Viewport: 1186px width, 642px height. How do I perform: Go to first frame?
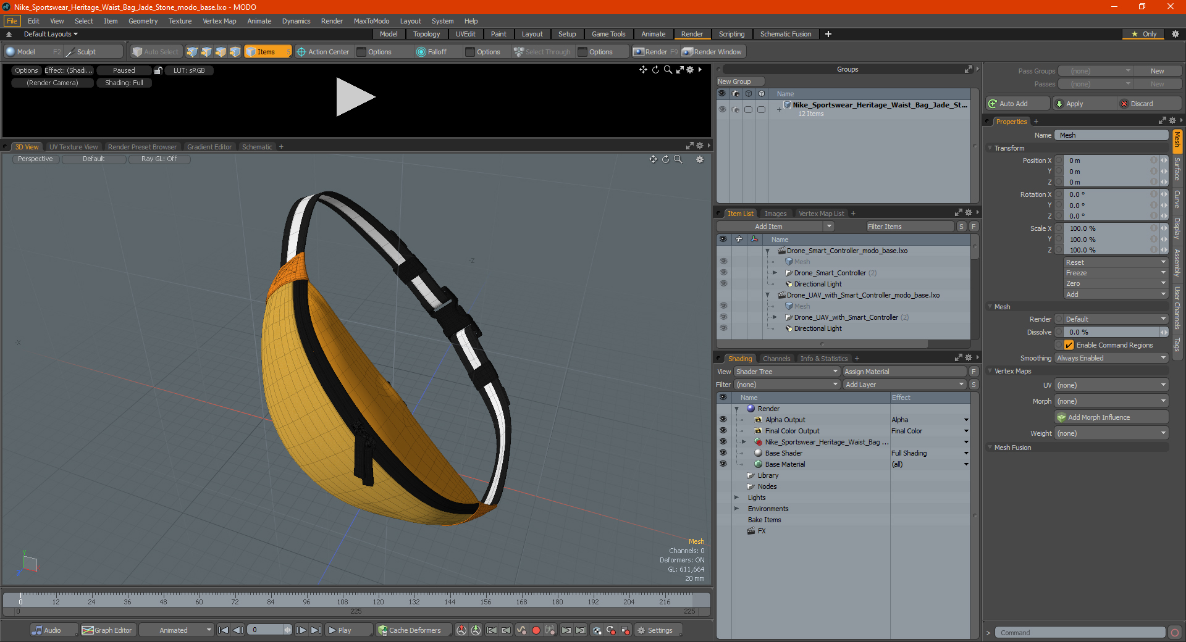point(224,630)
